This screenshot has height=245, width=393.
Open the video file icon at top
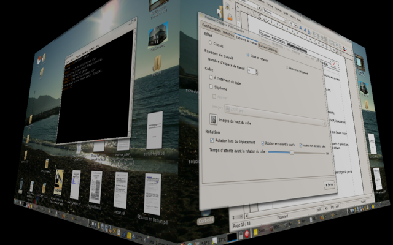point(158,5)
